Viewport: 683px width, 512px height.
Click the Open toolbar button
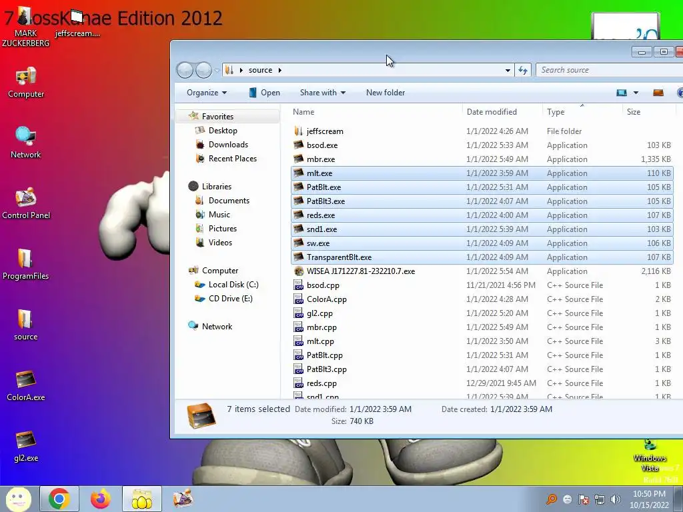pos(264,93)
